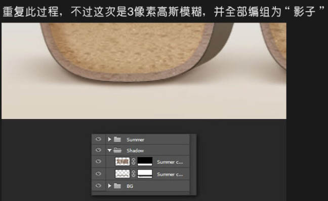Click the open Shadow folder icon
328x201 pixels.
tap(117, 150)
